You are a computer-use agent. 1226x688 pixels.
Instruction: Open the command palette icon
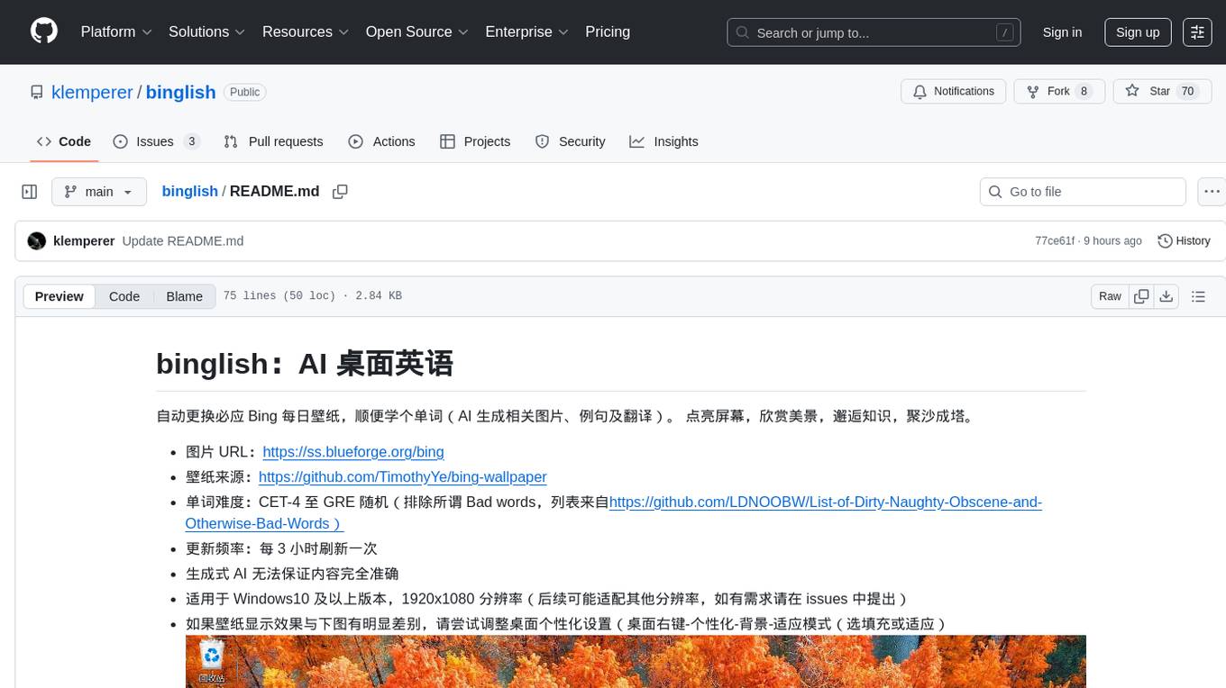click(1198, 32)
